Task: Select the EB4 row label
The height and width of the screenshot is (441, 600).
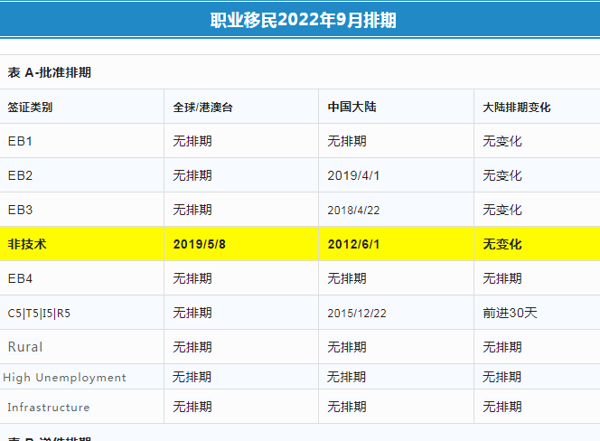Action: point(20,278)
